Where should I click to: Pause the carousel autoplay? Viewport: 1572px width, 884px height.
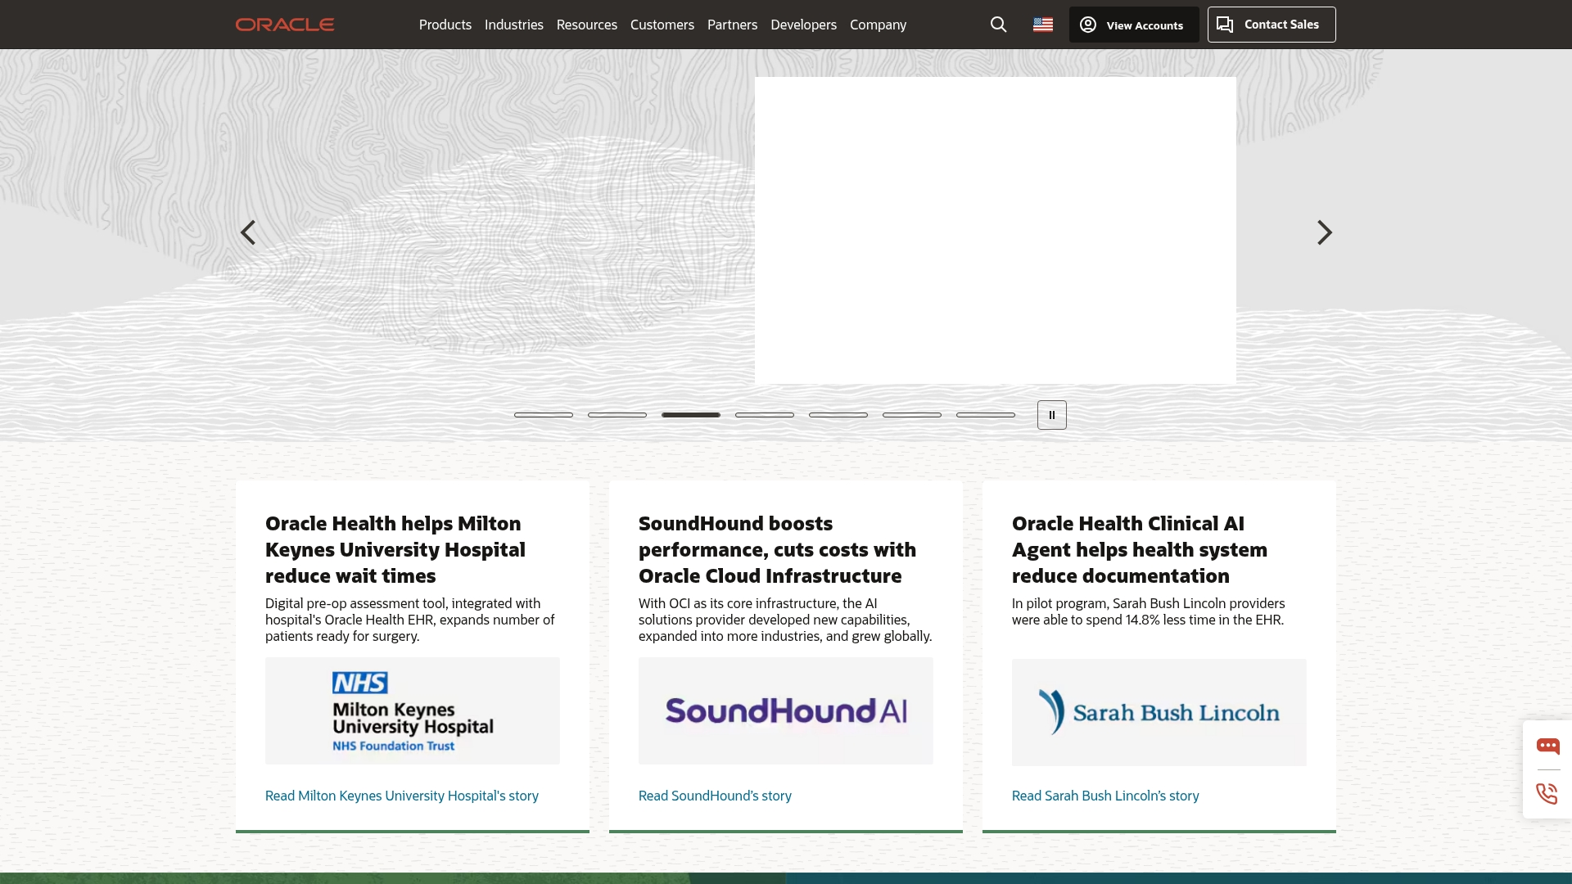1051,415
